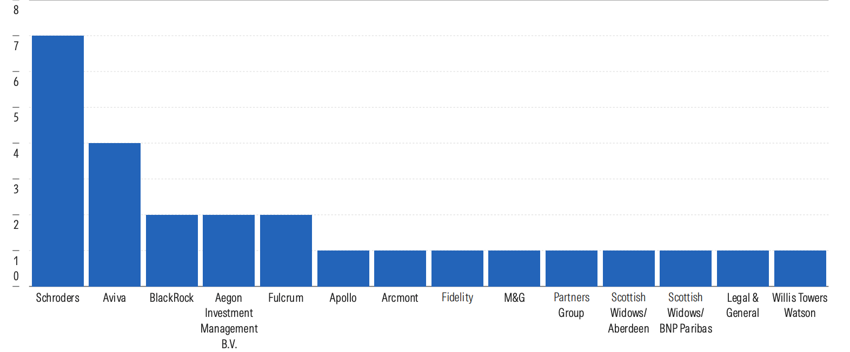The image size is (850, 352).
Task: Click the M&G bar
Action: (x=514, y=268)
